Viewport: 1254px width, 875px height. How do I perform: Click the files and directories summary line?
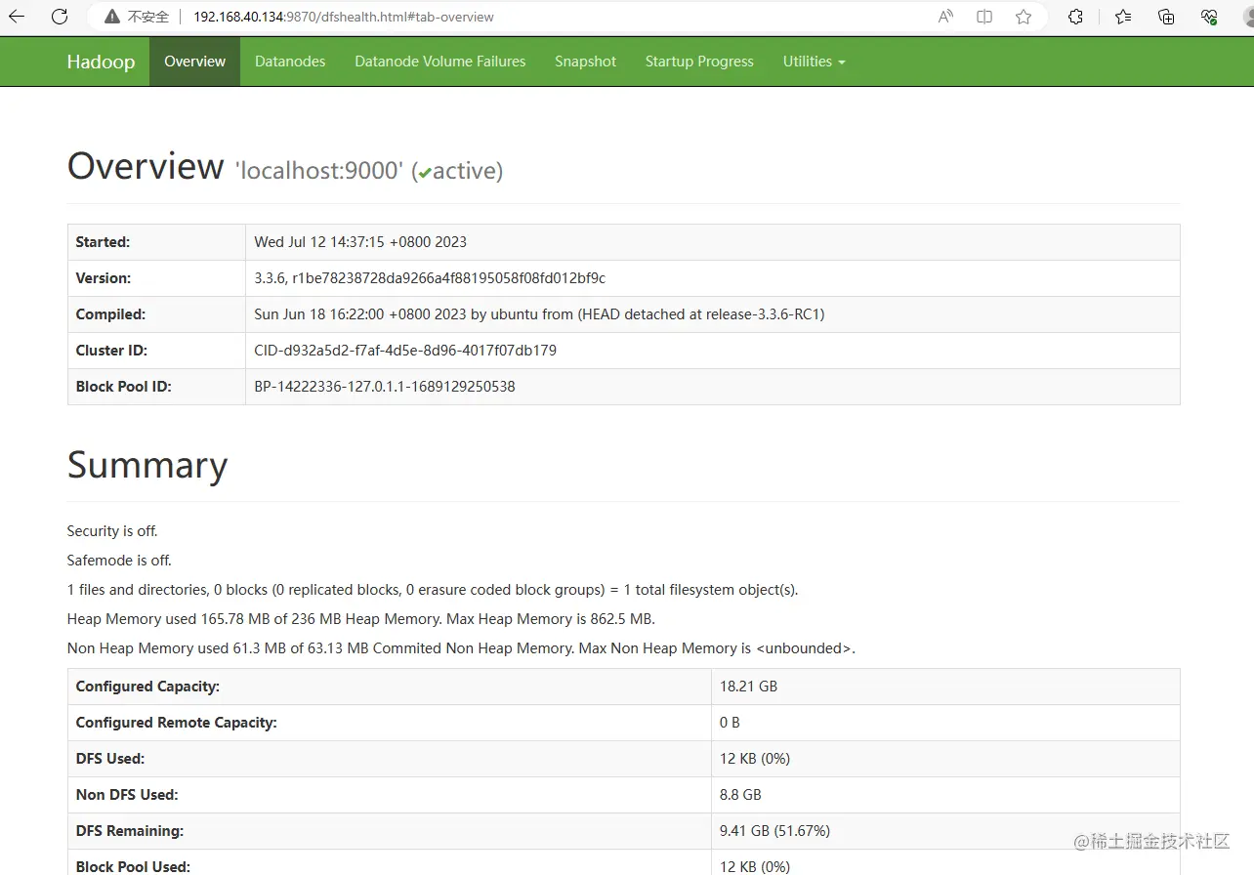(433, 590)
